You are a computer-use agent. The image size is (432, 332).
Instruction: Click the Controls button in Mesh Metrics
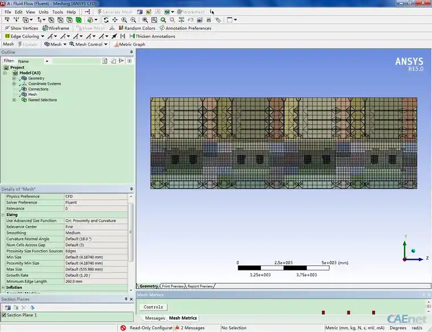click(153, 307)
